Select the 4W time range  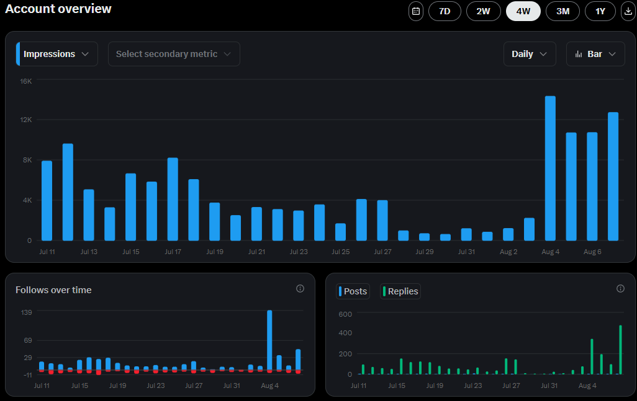click(523, 11)
